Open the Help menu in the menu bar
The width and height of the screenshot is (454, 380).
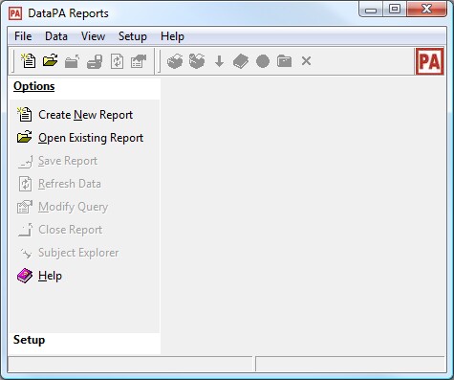(172, 36)
